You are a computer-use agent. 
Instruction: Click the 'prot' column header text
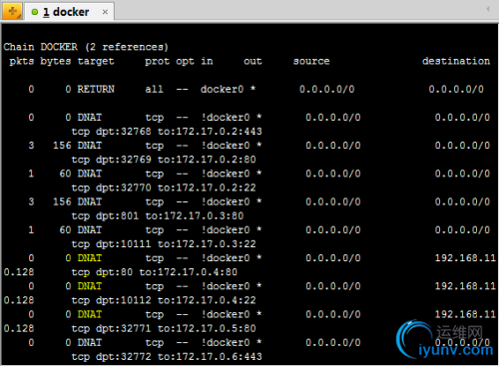point(157,62)
